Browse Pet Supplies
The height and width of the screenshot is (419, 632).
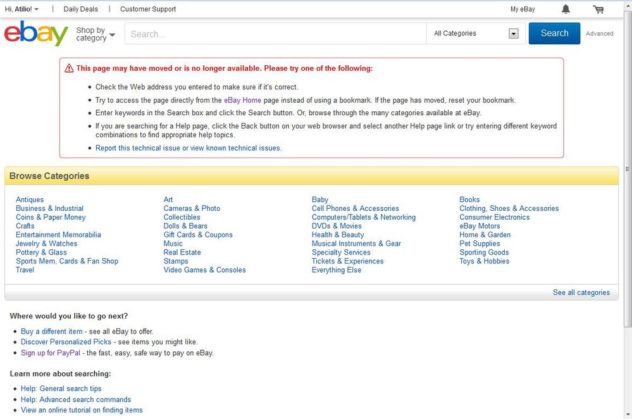pyautogui.click(x=480, y=244)
